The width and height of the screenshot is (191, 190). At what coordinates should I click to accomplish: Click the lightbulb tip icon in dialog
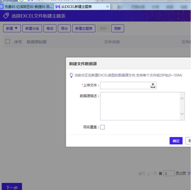pos(71,75)
